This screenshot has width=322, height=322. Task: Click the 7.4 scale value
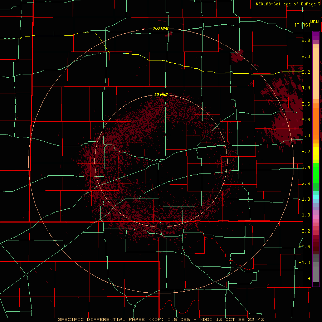306,88
